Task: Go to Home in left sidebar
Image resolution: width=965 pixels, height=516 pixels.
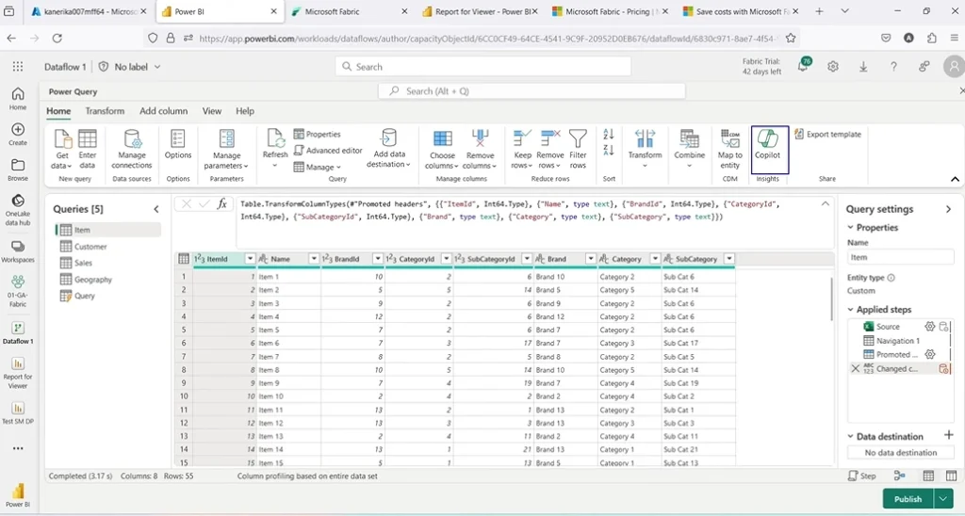Action: pyautogui.click(x=18, y=99)
